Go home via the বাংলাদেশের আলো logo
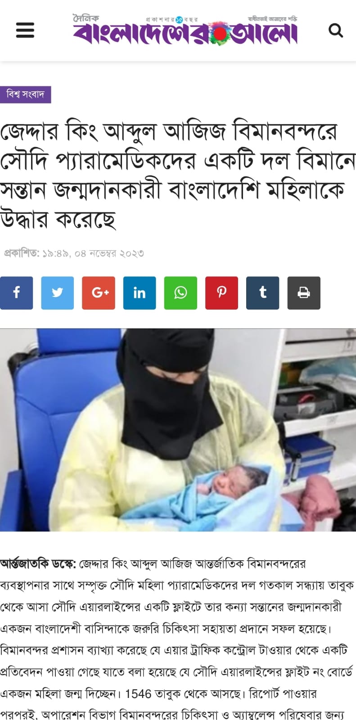The image size is (356, 720). click(x=185, y=32)
